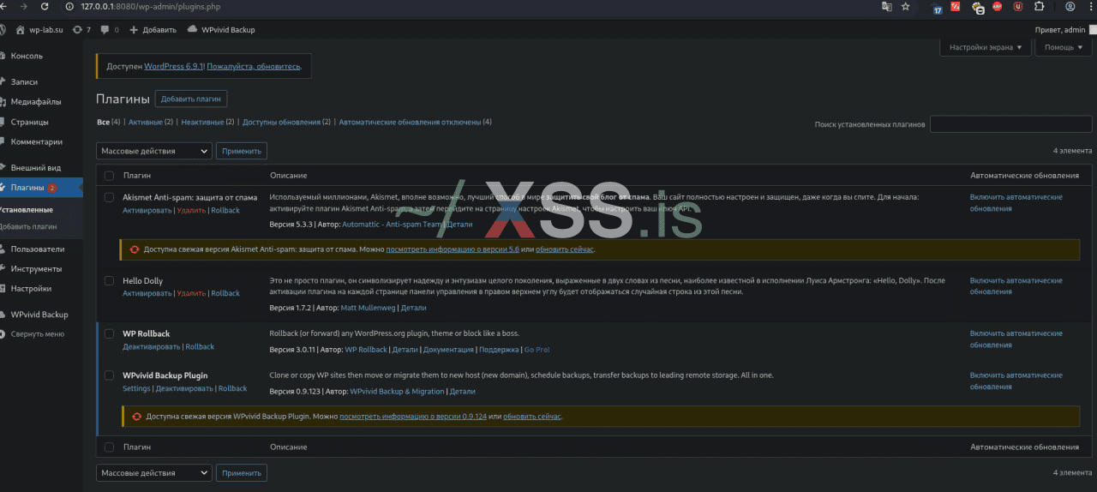Open the puzzle-piece extensions menu
Viewport: 1097px width, 492px height.
(x=1039, y=6)
